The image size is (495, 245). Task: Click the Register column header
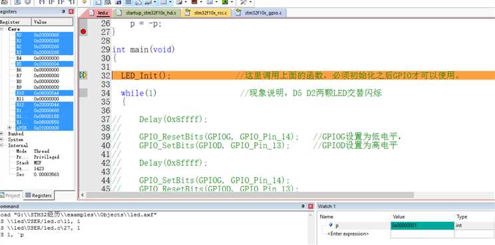click(x=15, y=22)
